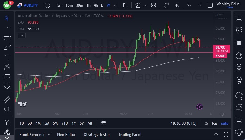245x140 pixels.
Task: Select the Measure ruler tool
Action: point(7,100)
